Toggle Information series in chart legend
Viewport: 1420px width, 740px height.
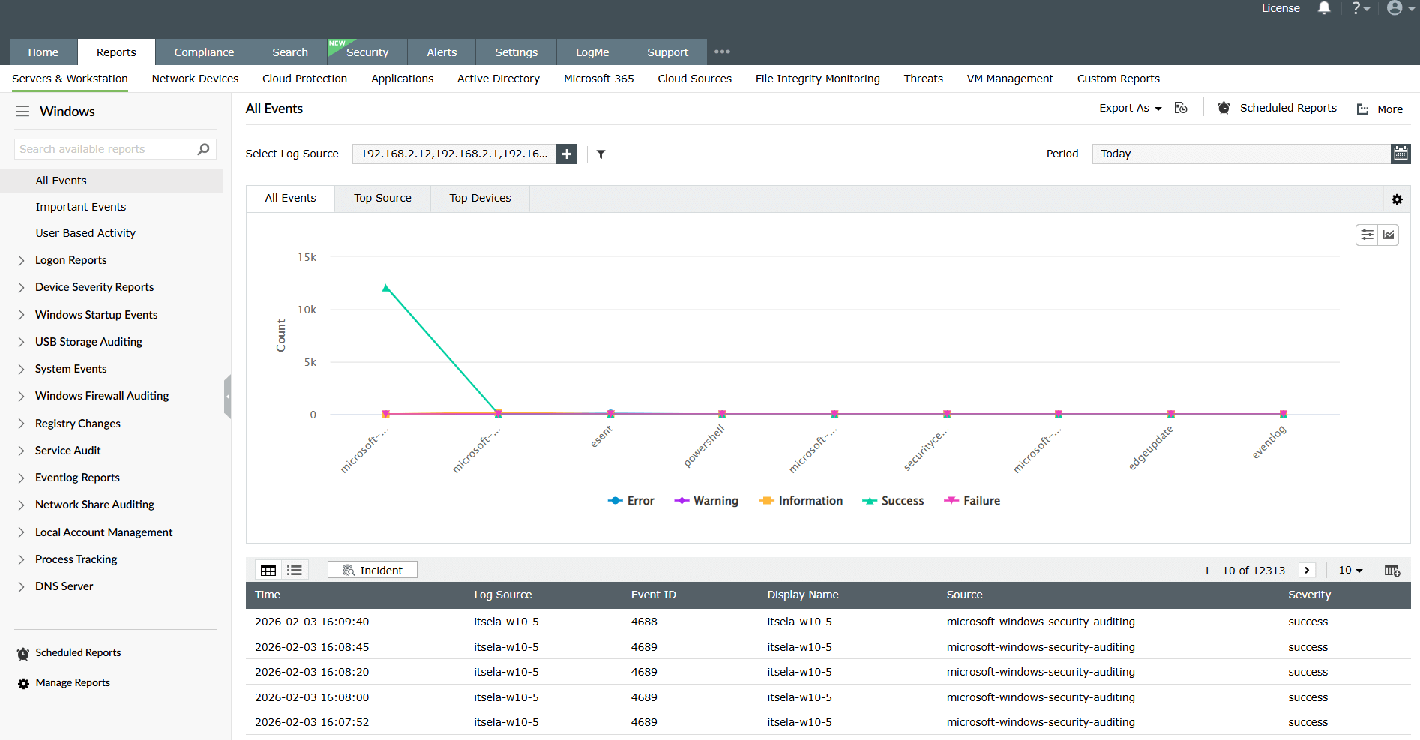tap(801, 501)
